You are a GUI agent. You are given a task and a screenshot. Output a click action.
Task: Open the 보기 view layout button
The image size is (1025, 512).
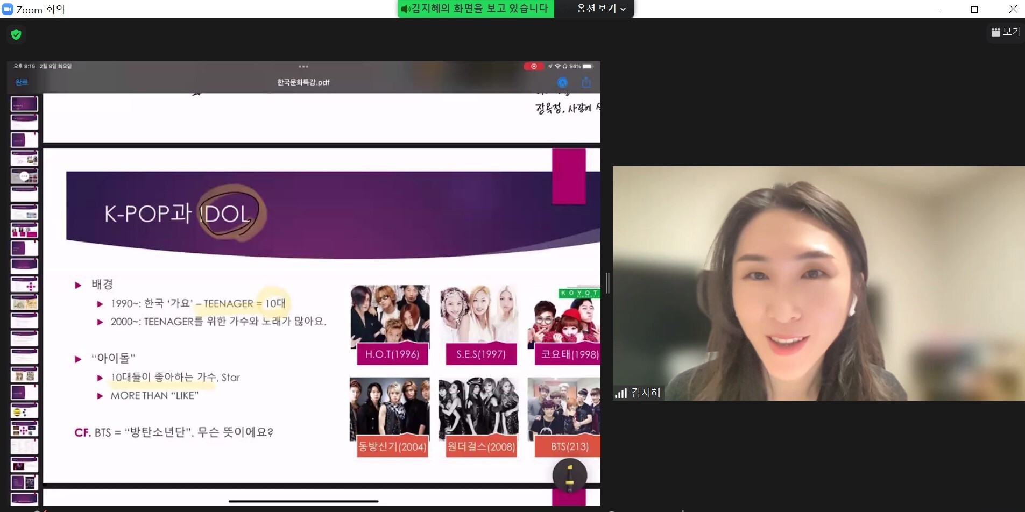1006,32
